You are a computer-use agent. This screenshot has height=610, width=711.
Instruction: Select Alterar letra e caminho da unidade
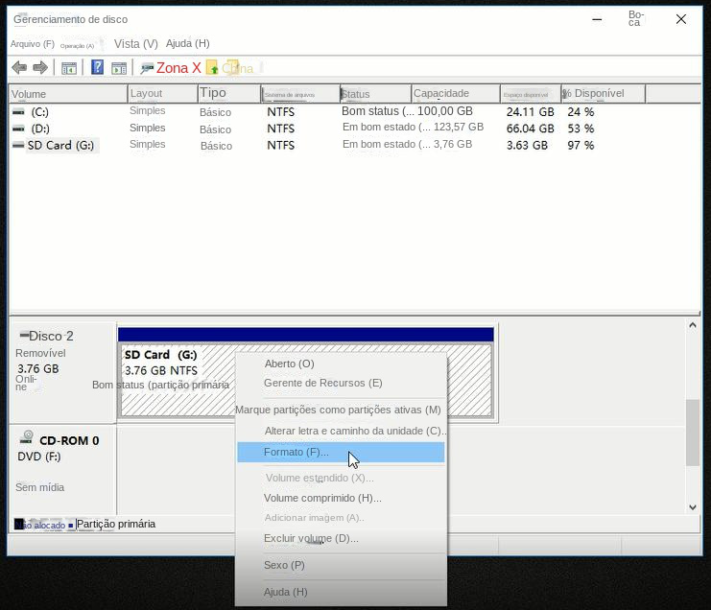[x=354, y=431]
